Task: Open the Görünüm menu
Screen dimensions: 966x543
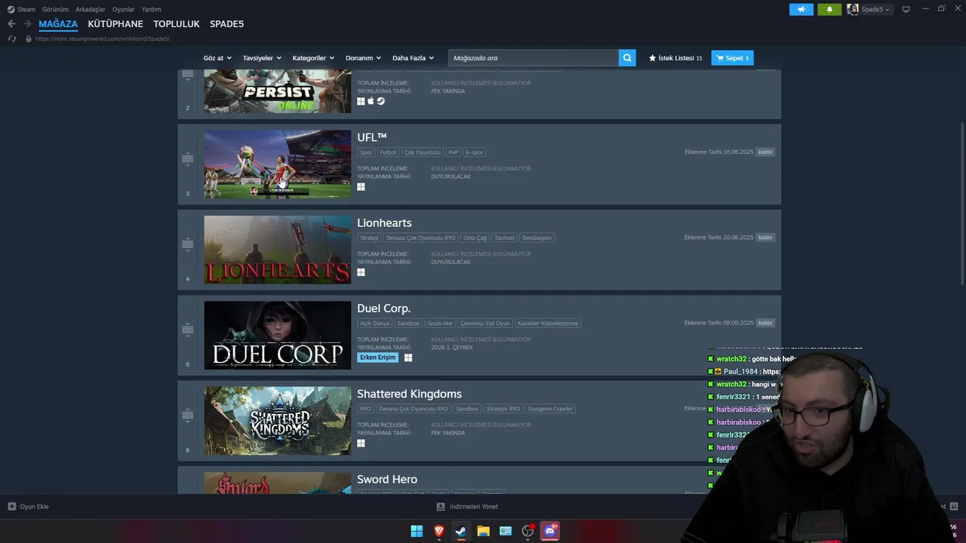Action: tap(55, 9)
